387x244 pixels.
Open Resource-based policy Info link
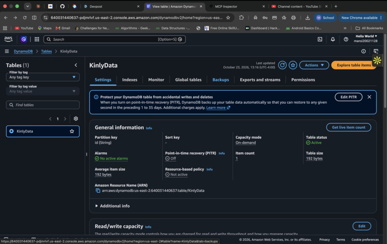tap(209, 170)
